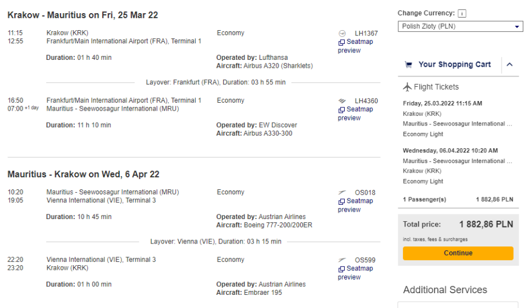The height and width of the screenshot is (308, 525).
Task: Click the popup window icon for LH1367 seatmap
Action: pos(341,42)
